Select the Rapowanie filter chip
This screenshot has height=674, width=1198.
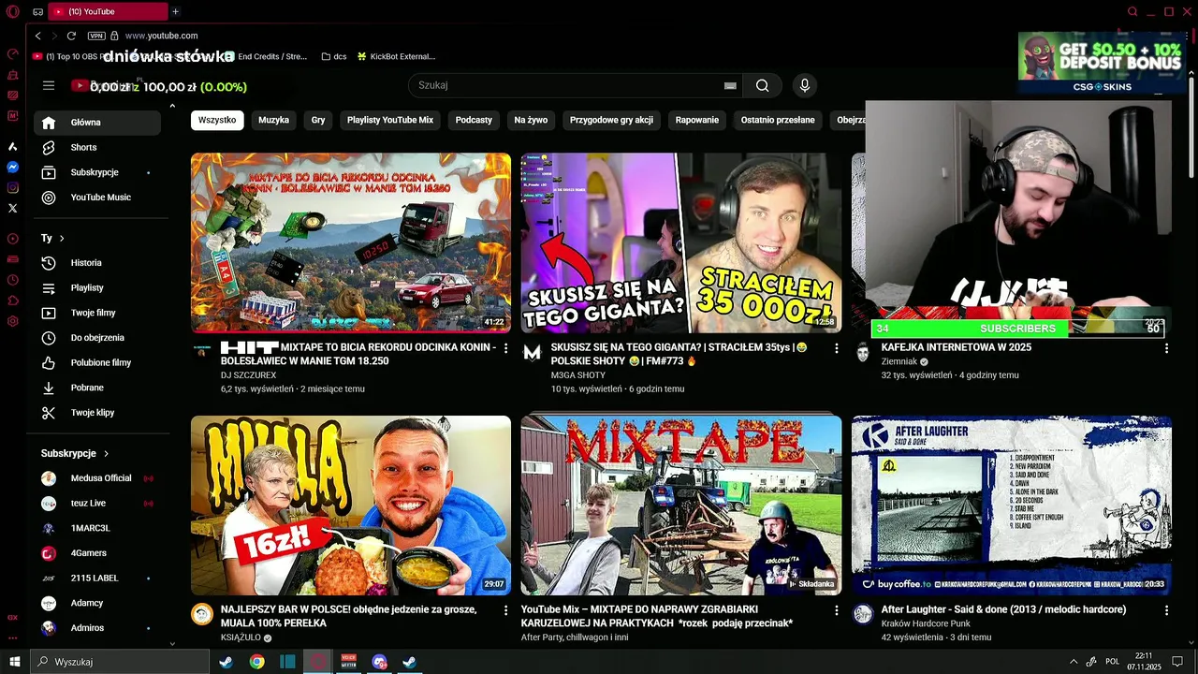coord(697,120)
